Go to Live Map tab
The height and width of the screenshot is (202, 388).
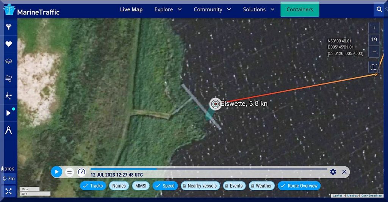pos(131,9)
